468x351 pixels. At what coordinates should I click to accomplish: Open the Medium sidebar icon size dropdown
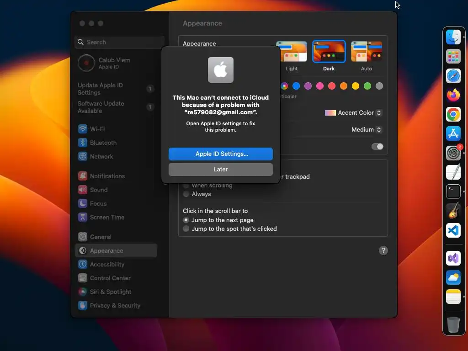[367, 129]
